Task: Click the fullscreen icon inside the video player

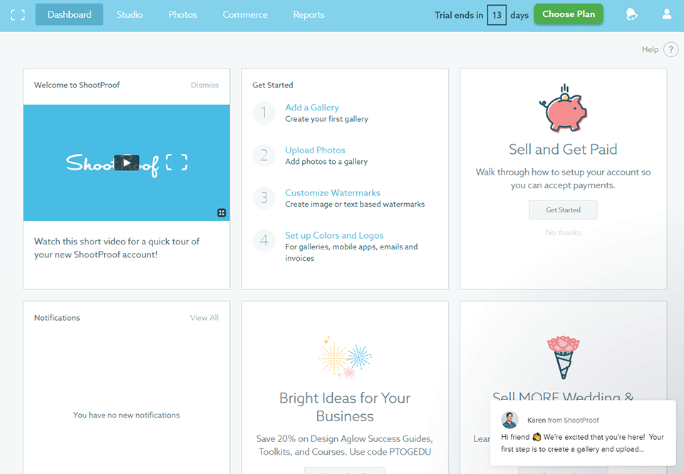Action: pyautogui.click(x=221, y=212)
